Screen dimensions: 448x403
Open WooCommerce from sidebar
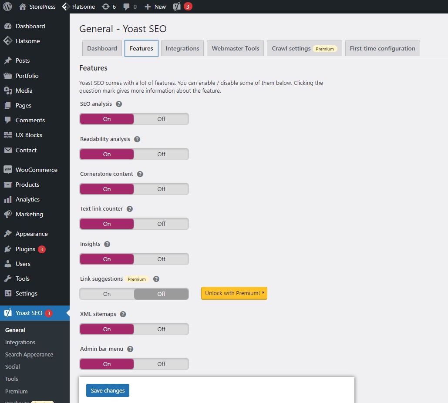(x=35, y=170)
